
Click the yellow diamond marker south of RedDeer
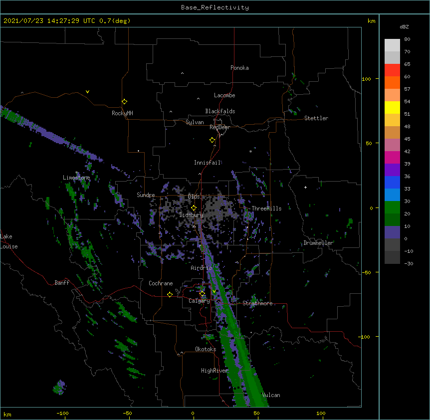(x=213, y=140)
